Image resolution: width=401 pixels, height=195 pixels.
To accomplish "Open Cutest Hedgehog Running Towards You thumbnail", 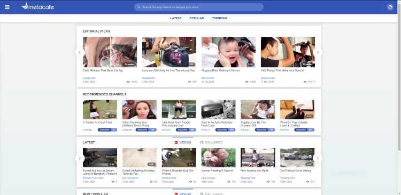I will click(x=140, y=158).
